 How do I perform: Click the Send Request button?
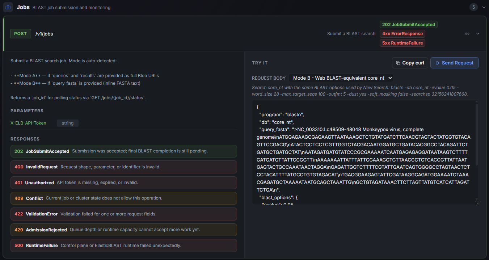(455, 63)
